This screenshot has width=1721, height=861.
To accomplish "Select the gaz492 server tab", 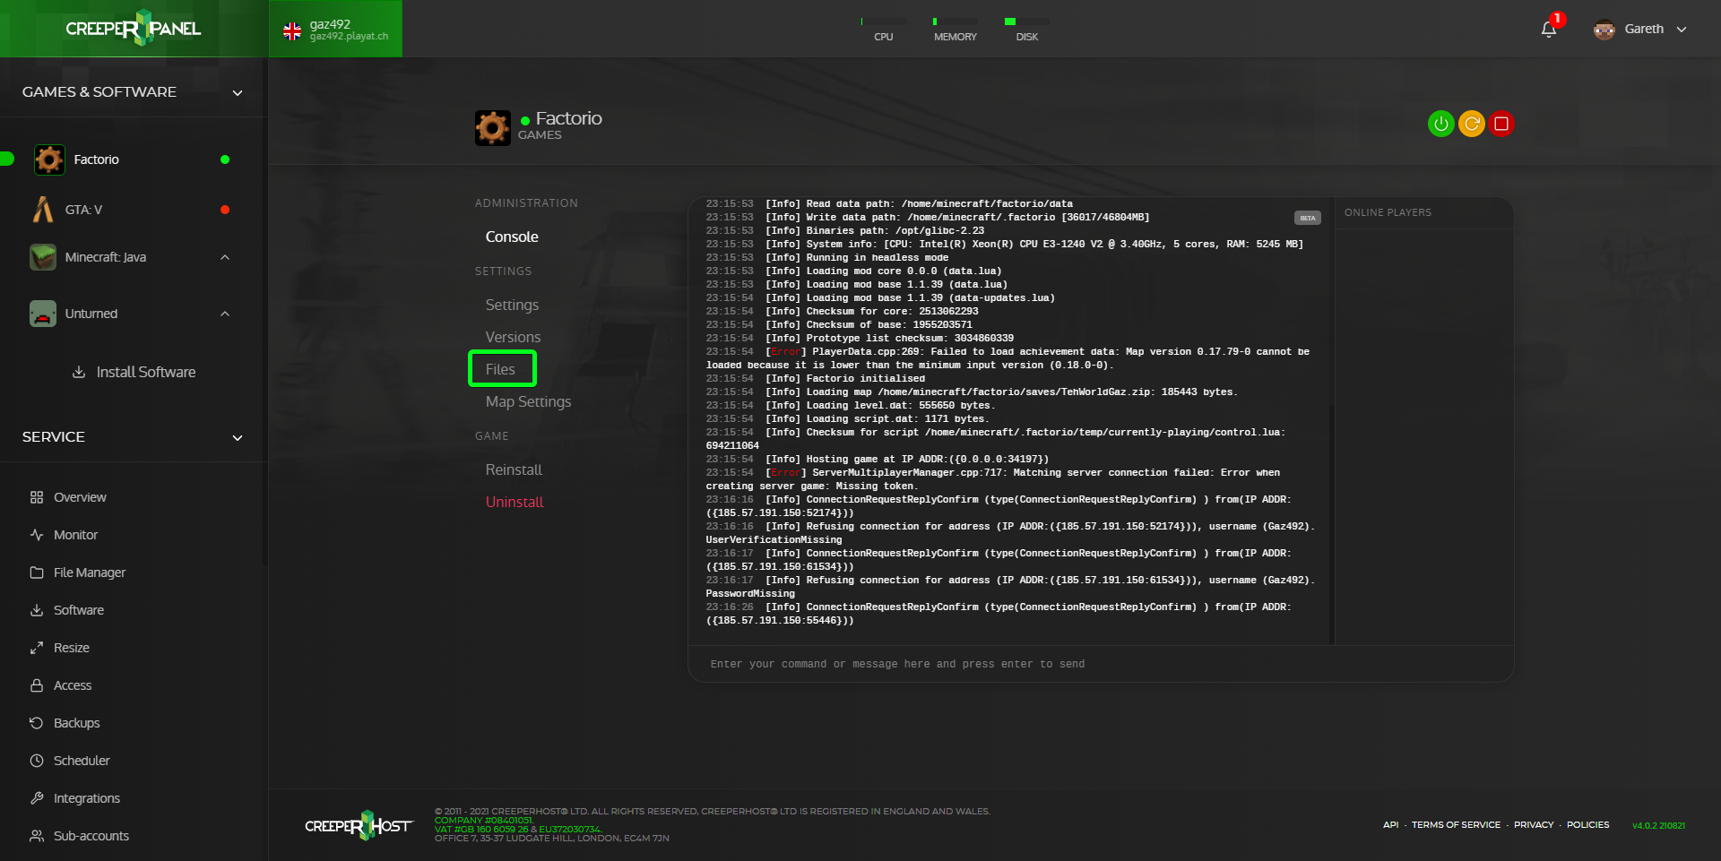I will (335, 29).
